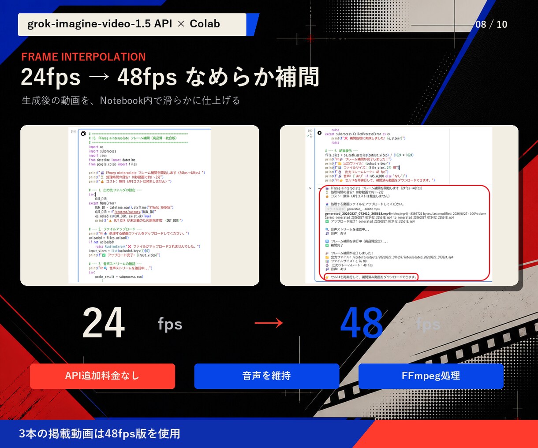Click the output line 'フレーム補間を実行中（高品質設定）...'

(356, 241)
